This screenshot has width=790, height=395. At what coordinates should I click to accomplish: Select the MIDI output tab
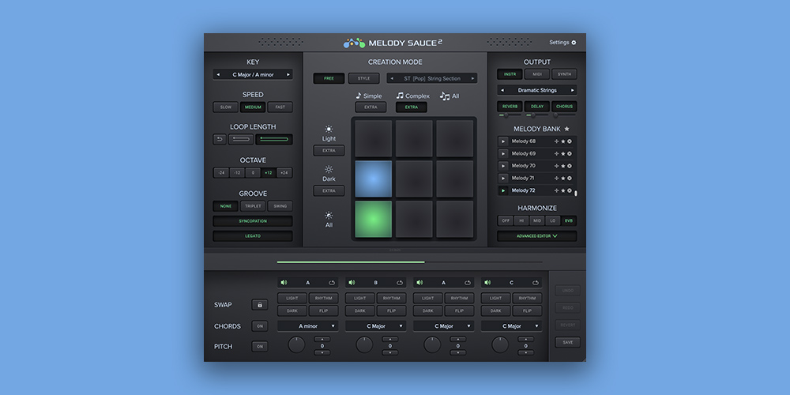536,74
